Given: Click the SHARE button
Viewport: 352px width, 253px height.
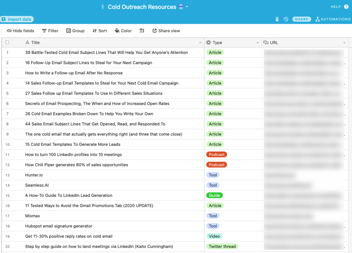Looking at the screenshot, I should [302, 19].
